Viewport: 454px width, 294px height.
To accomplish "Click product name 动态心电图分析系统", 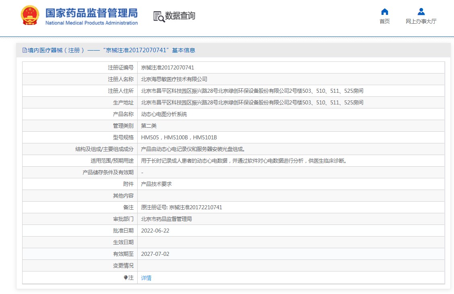I will pyautogui.click(x=164, y=114).
